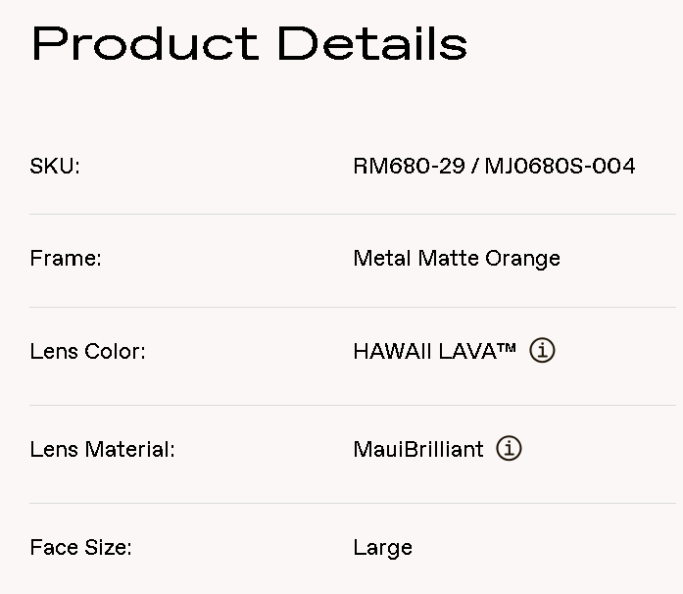The height and width of the screenshot is (594, 683).
Task: Click the word HAWAII in lens color
Action: pyautogui.click(x=390, y=351)
